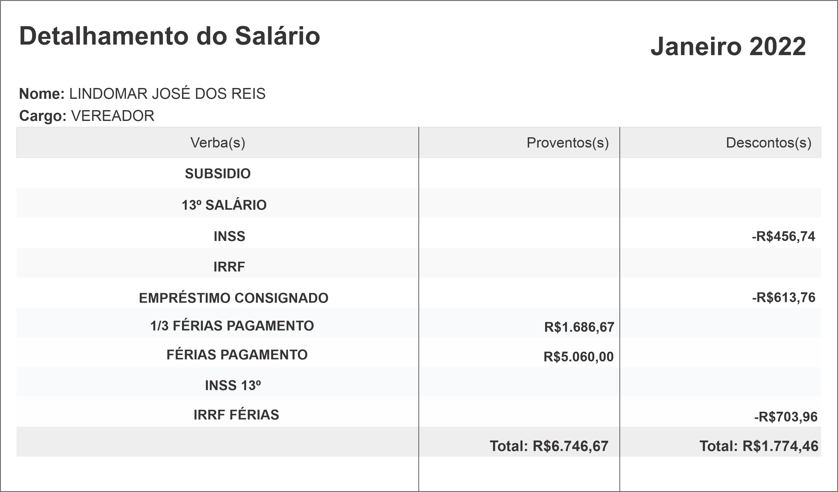Select the INSS 13º row label
This screenshot has width=838, height=492.
(x=233, y=386)
